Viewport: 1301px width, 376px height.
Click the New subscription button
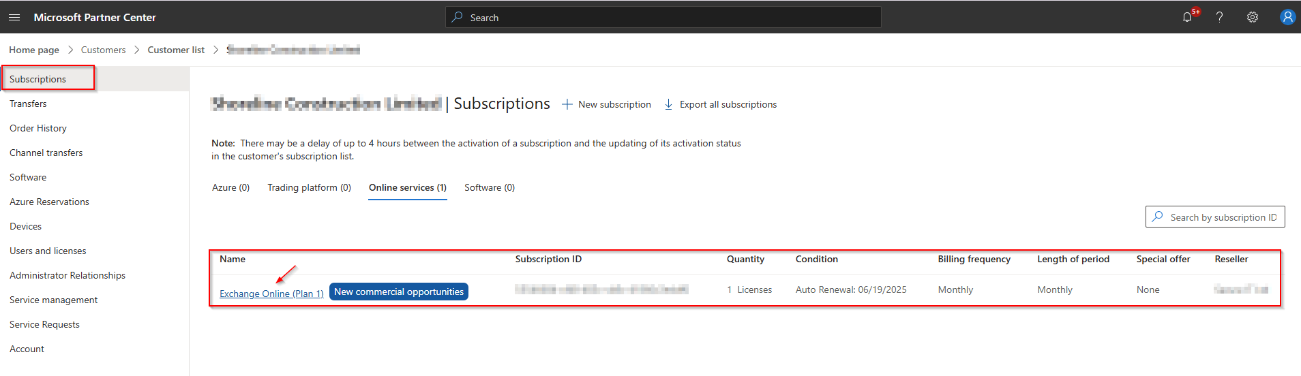[606, 104]
